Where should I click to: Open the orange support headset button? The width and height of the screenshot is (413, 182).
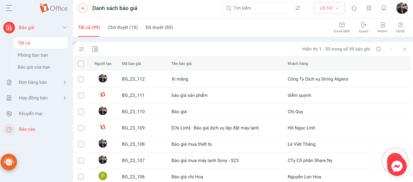point(9,162)
